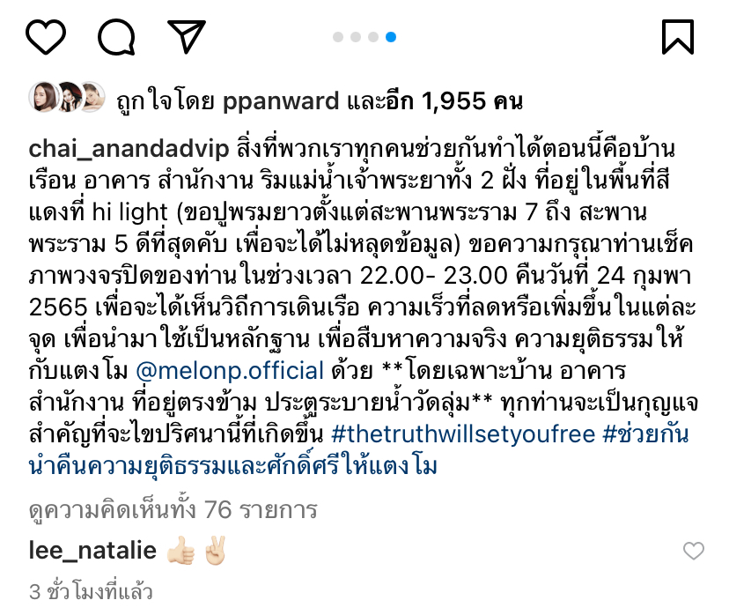Like the post with heart icon
The height and width of the screenshot is (615, 729).
pyautogui.click(x=46, y=37)
